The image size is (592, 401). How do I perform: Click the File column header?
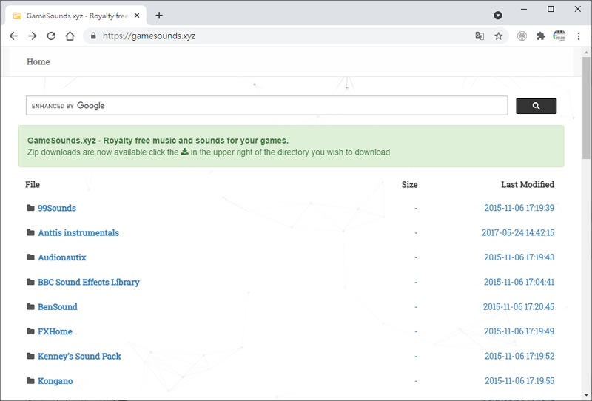[33, 184]
